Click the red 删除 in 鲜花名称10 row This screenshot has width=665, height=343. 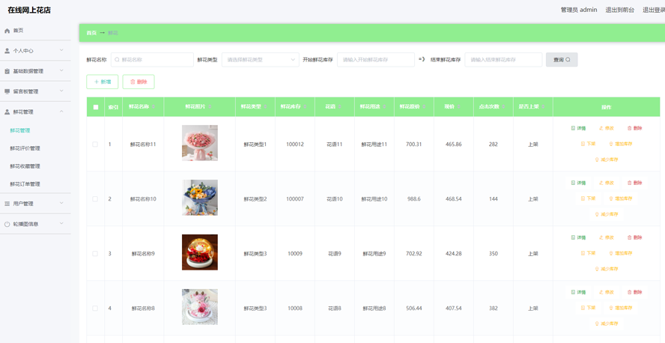coord(634,183)
